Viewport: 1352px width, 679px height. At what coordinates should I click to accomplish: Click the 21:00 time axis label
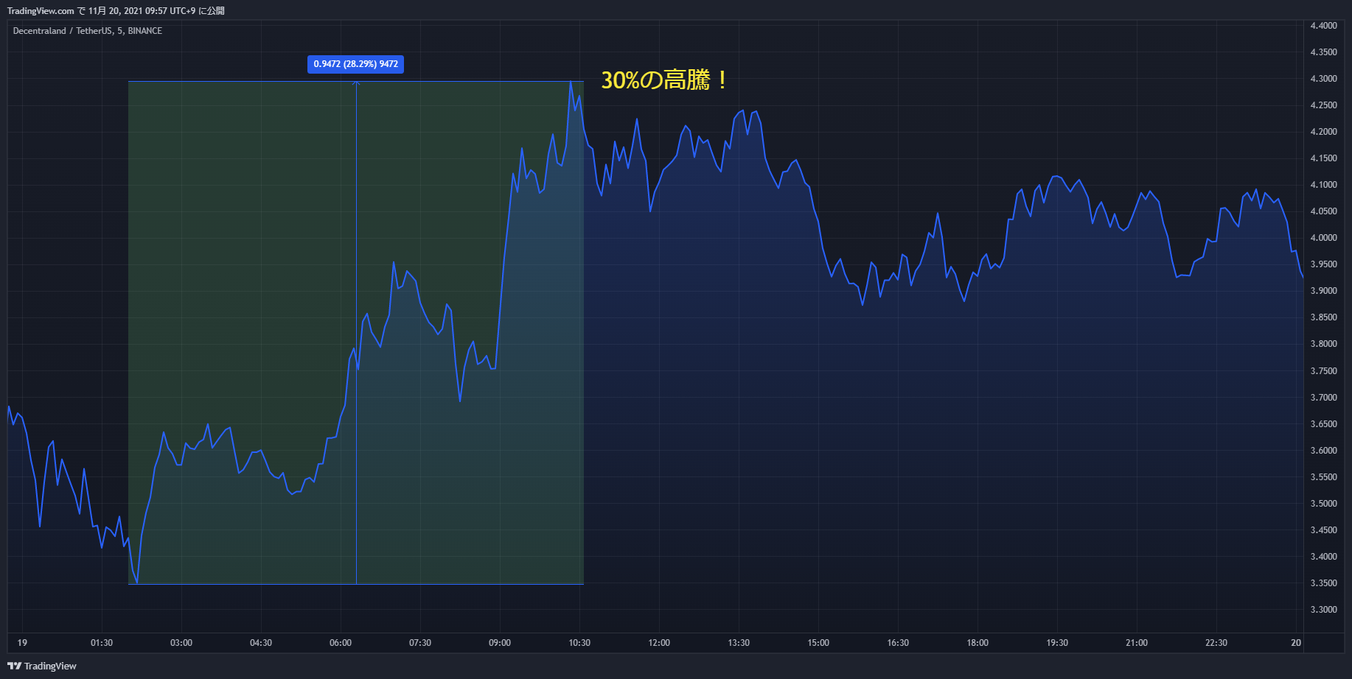pyautogui.click(x=1137, y=643)
